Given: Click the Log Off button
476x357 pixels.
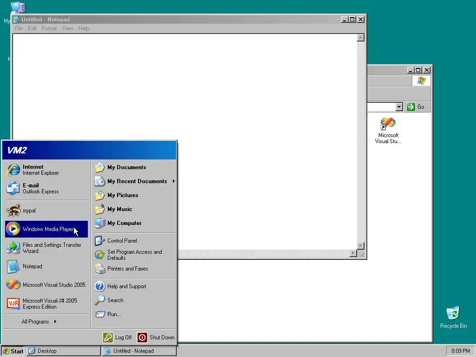Looking at the screenshot, I should click(x=117, y=337).
